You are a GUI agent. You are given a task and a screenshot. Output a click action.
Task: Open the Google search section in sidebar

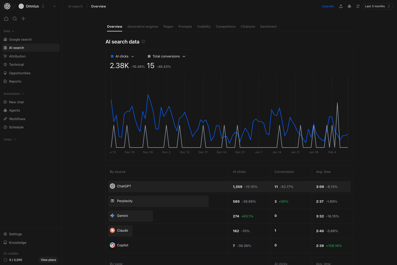(20, 39)
